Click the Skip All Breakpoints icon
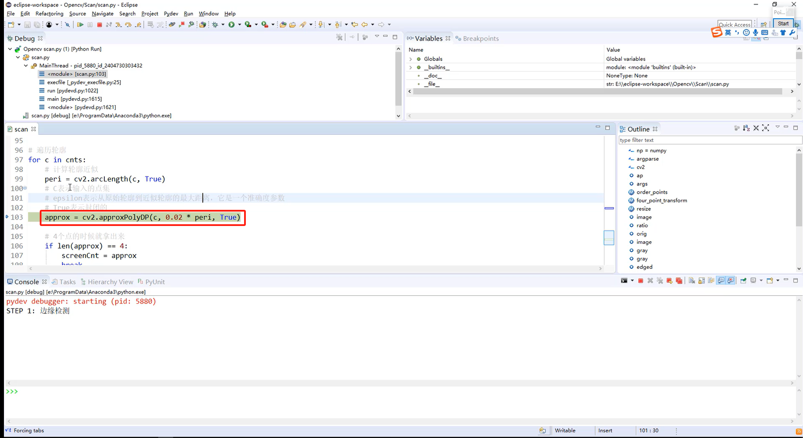Screen dimensions: 803x438 coord(67,25)
